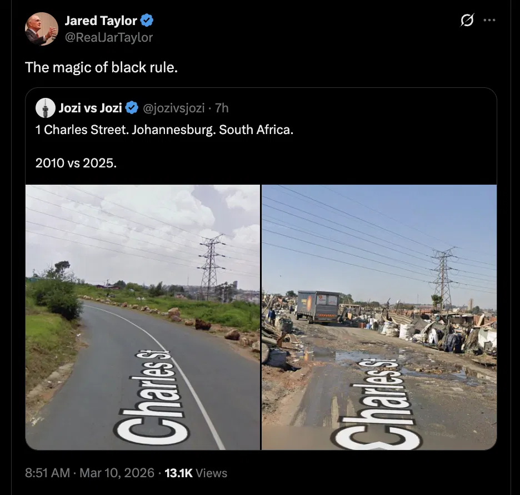This screenshot has width=520, height=495.
Task: Open the Jared Taylor display name link
Action: (x=101, y=21)
